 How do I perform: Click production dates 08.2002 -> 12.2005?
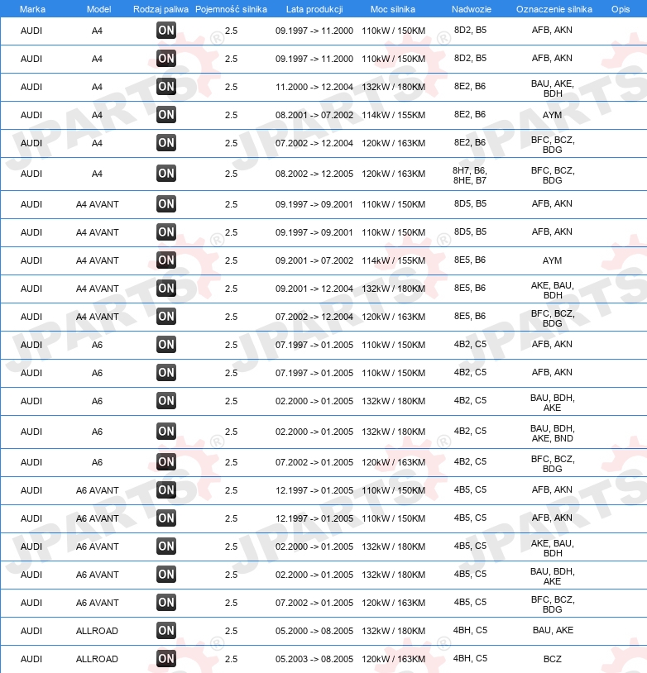point(314,174)
